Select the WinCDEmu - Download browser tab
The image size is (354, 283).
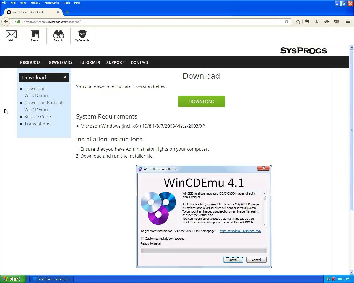33,12
